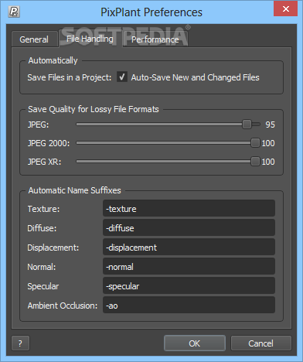
Task: Click the JPEG quality value 95
Action: [x=270, y=125]
